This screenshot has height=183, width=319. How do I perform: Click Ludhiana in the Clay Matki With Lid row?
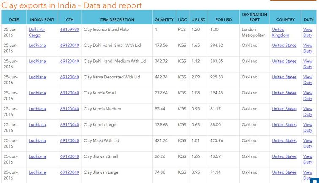click(37, 140)
